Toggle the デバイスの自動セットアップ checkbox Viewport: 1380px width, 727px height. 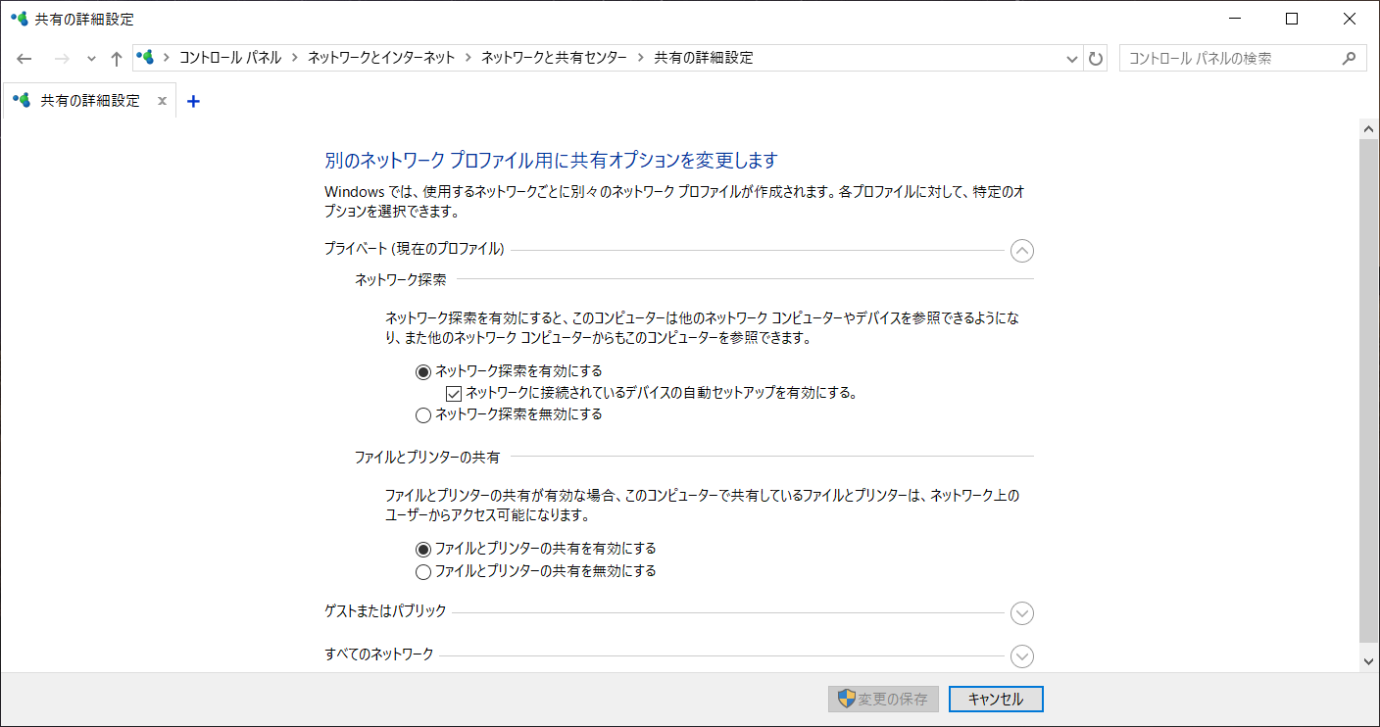pos(454,393)
